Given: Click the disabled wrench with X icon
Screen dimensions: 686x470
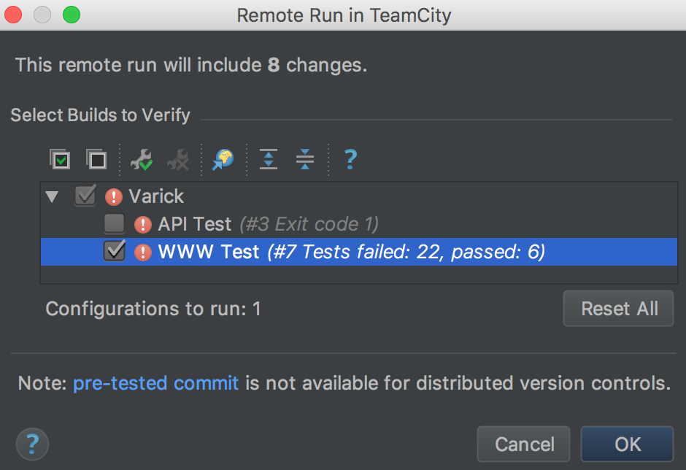Looking at the screenshot, I should tap(179, 159).
